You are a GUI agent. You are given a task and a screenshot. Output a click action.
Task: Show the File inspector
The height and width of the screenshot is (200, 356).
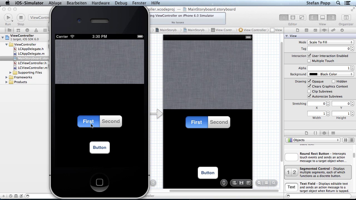[x=298, y=30]
